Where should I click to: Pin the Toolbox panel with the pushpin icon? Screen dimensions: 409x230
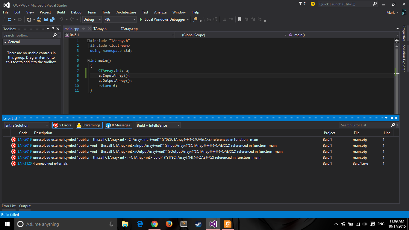53,29
